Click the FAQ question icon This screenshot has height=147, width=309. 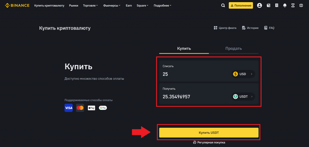pos(266,28)
